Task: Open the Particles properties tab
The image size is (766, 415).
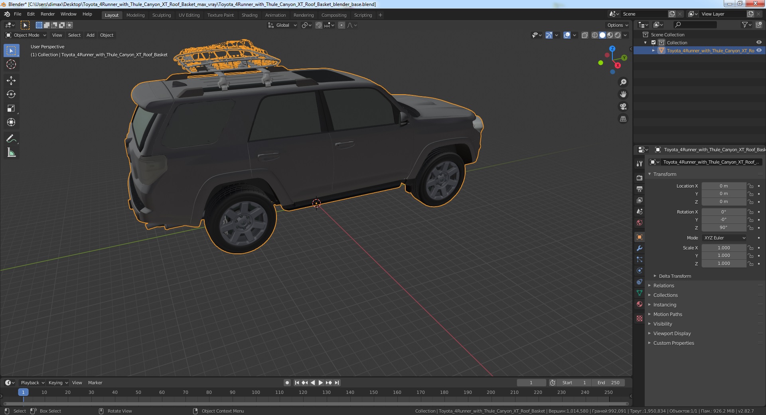Action: [x=640, y=259]
